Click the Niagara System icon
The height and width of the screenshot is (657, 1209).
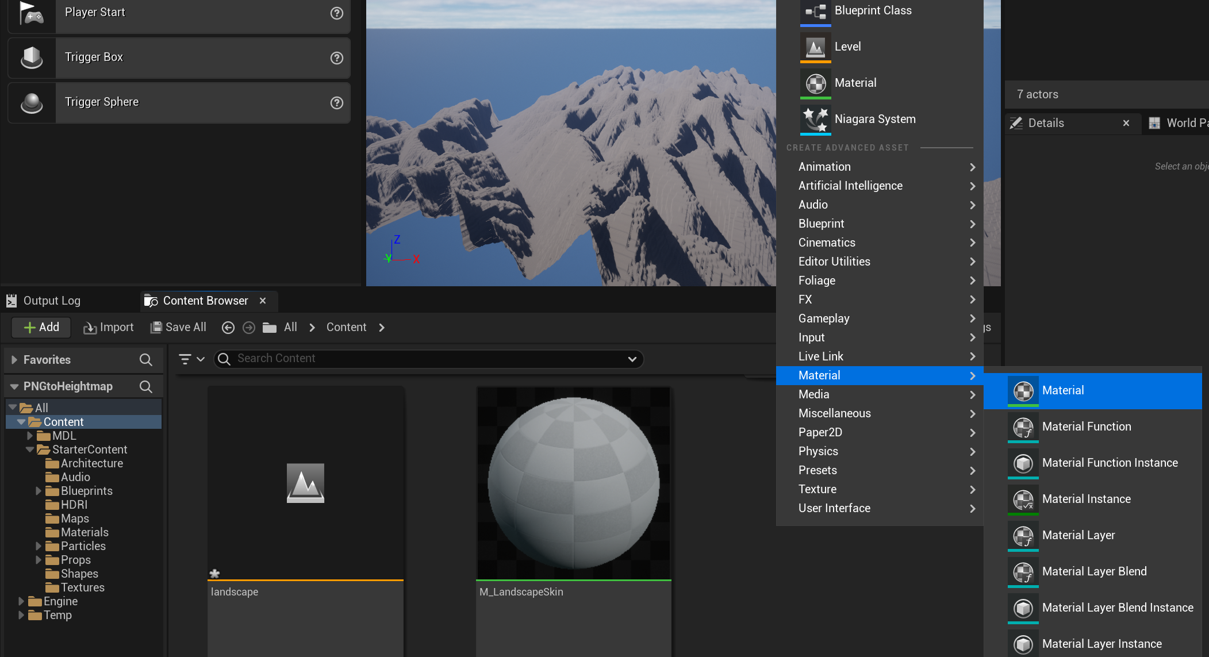(815, 119)
